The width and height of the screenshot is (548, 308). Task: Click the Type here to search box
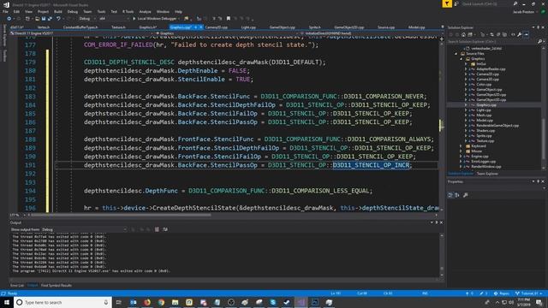point(63,302)
